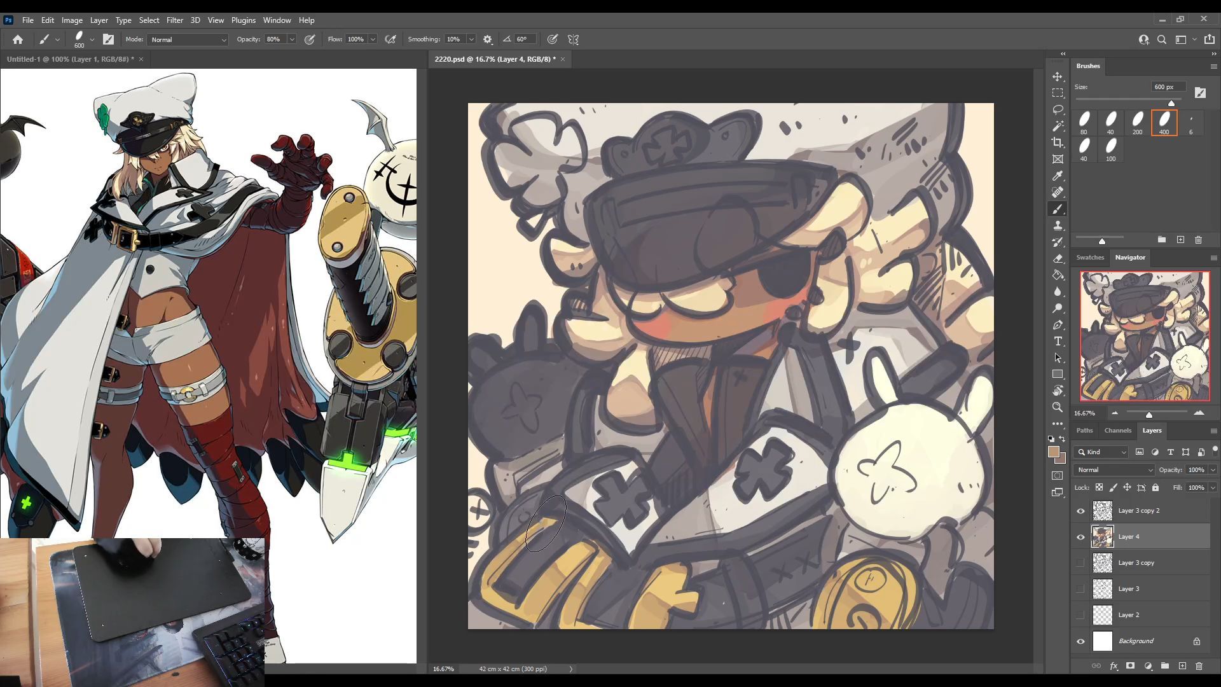Image resolution: width=1221 pixels, height=687 pixels.
Task: Select the Blur tool
Action: [1058, 292]
